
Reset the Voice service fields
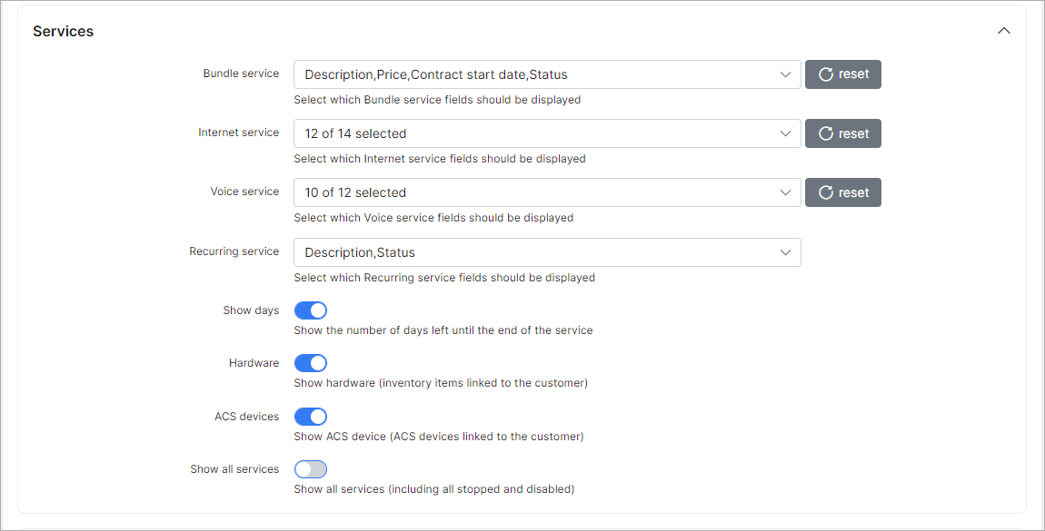pyautogui.click(x=842, y=192)
